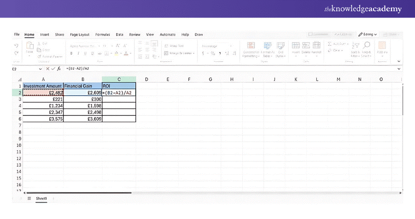Collapse the ribbon with the chevron
The width and height of the screenshot is (415, 219).
(x=399, y=61)
